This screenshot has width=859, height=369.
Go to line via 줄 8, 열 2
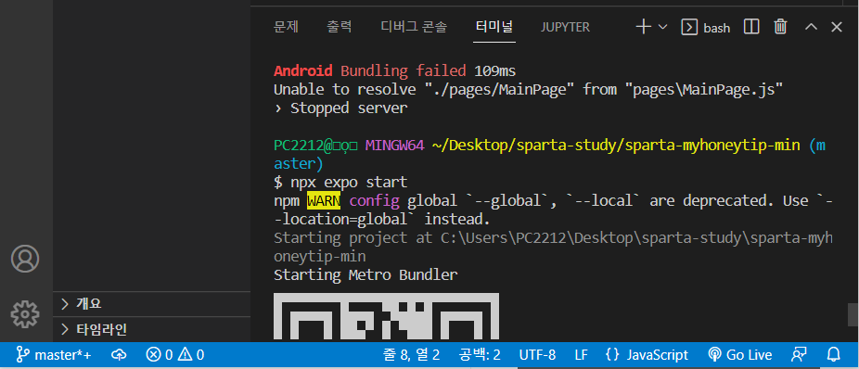(x=412, y=355)
